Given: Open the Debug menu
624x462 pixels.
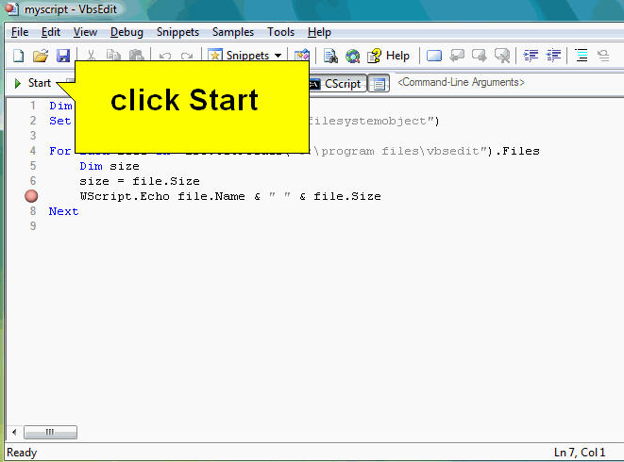Looking at the screenshot, I should [x=126, y=32].
